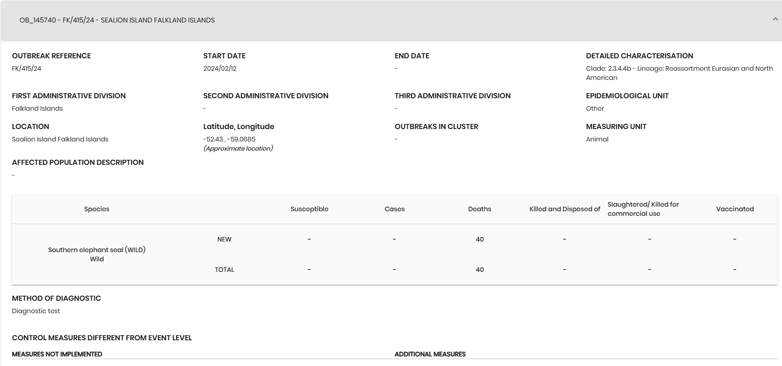Click the Sealion Island Falkland Islands location value
The height and width of the screenshot is (366, 782).
click(60, 139)
